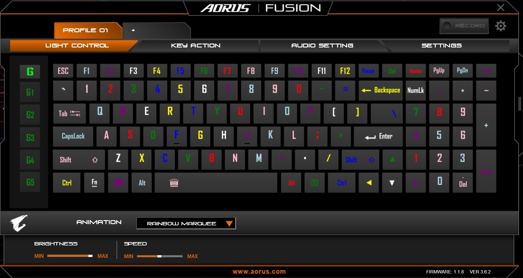The width and height of the screenshot is (523, 278).
Task: Open the Rainbow Marquee animation dropdown
Action: pos(186,223)
